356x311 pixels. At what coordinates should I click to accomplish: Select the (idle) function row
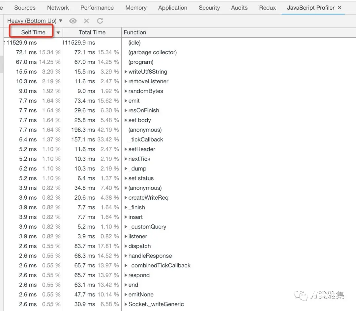click(x=180, y=43)
